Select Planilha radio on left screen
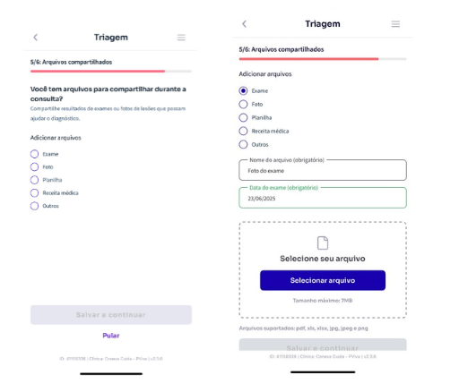459x392 pixels. pos(34,180)
